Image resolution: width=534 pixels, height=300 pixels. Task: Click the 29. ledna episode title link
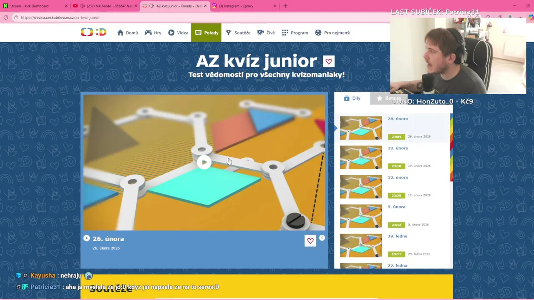point(397,236)
